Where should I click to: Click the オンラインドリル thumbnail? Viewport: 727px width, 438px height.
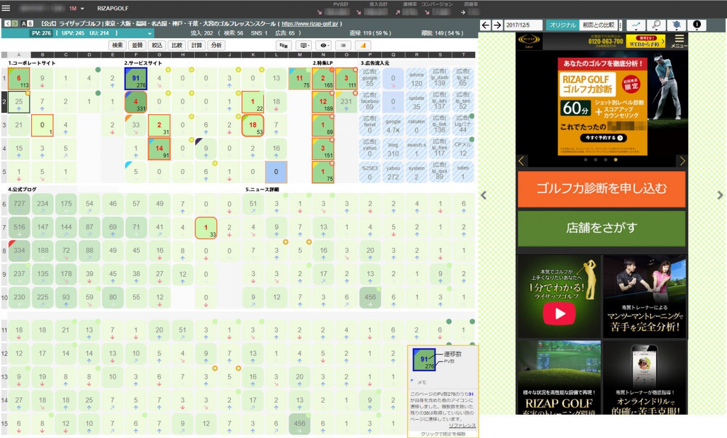[x=645, y=378]
